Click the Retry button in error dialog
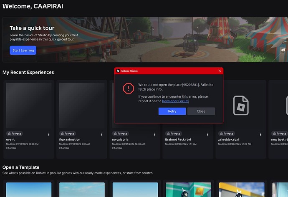Viewport: 288px width, 197px height. (172, 111)
